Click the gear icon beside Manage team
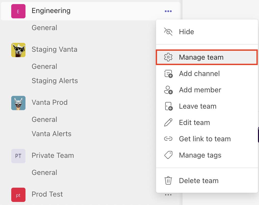The height and width of the screenshot is (205, 259). click(168, 57)
